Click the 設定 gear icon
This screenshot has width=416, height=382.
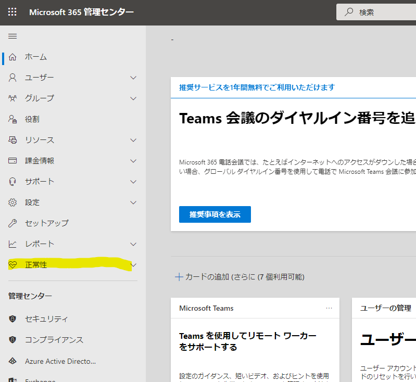[12, 202]
